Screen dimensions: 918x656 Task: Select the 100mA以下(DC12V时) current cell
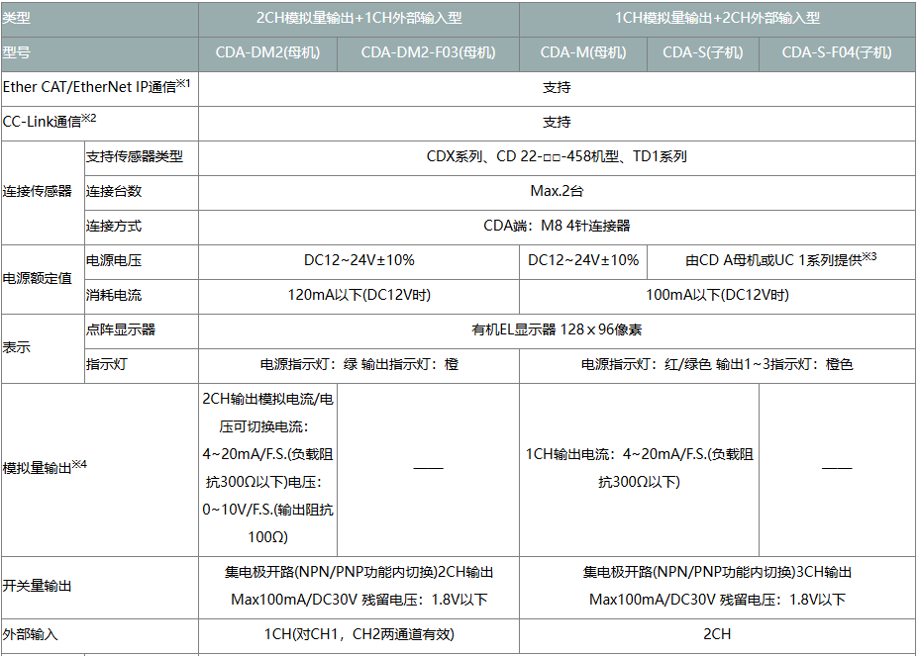717,295
